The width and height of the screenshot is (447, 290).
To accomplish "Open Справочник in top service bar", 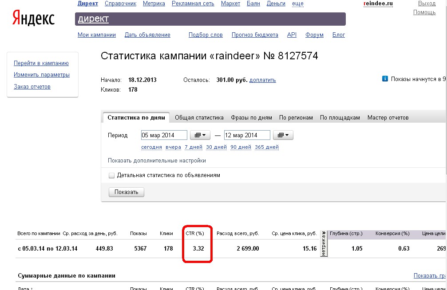I will tap(121, 4).
